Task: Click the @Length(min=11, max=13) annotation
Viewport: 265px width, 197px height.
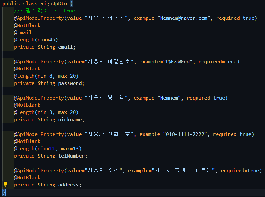Action: pyautogui.click(x=48, y=149)
